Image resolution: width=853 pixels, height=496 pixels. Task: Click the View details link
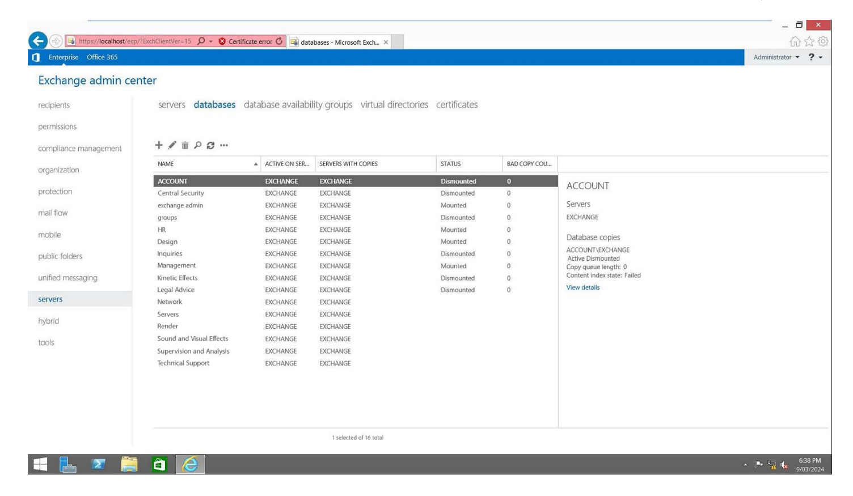coord(582,287)
